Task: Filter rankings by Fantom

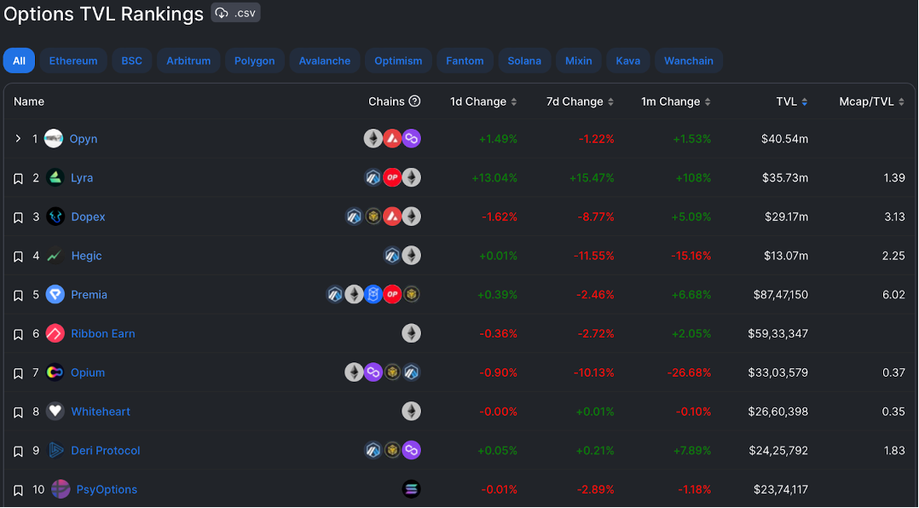Action: (x=465, y=61)
